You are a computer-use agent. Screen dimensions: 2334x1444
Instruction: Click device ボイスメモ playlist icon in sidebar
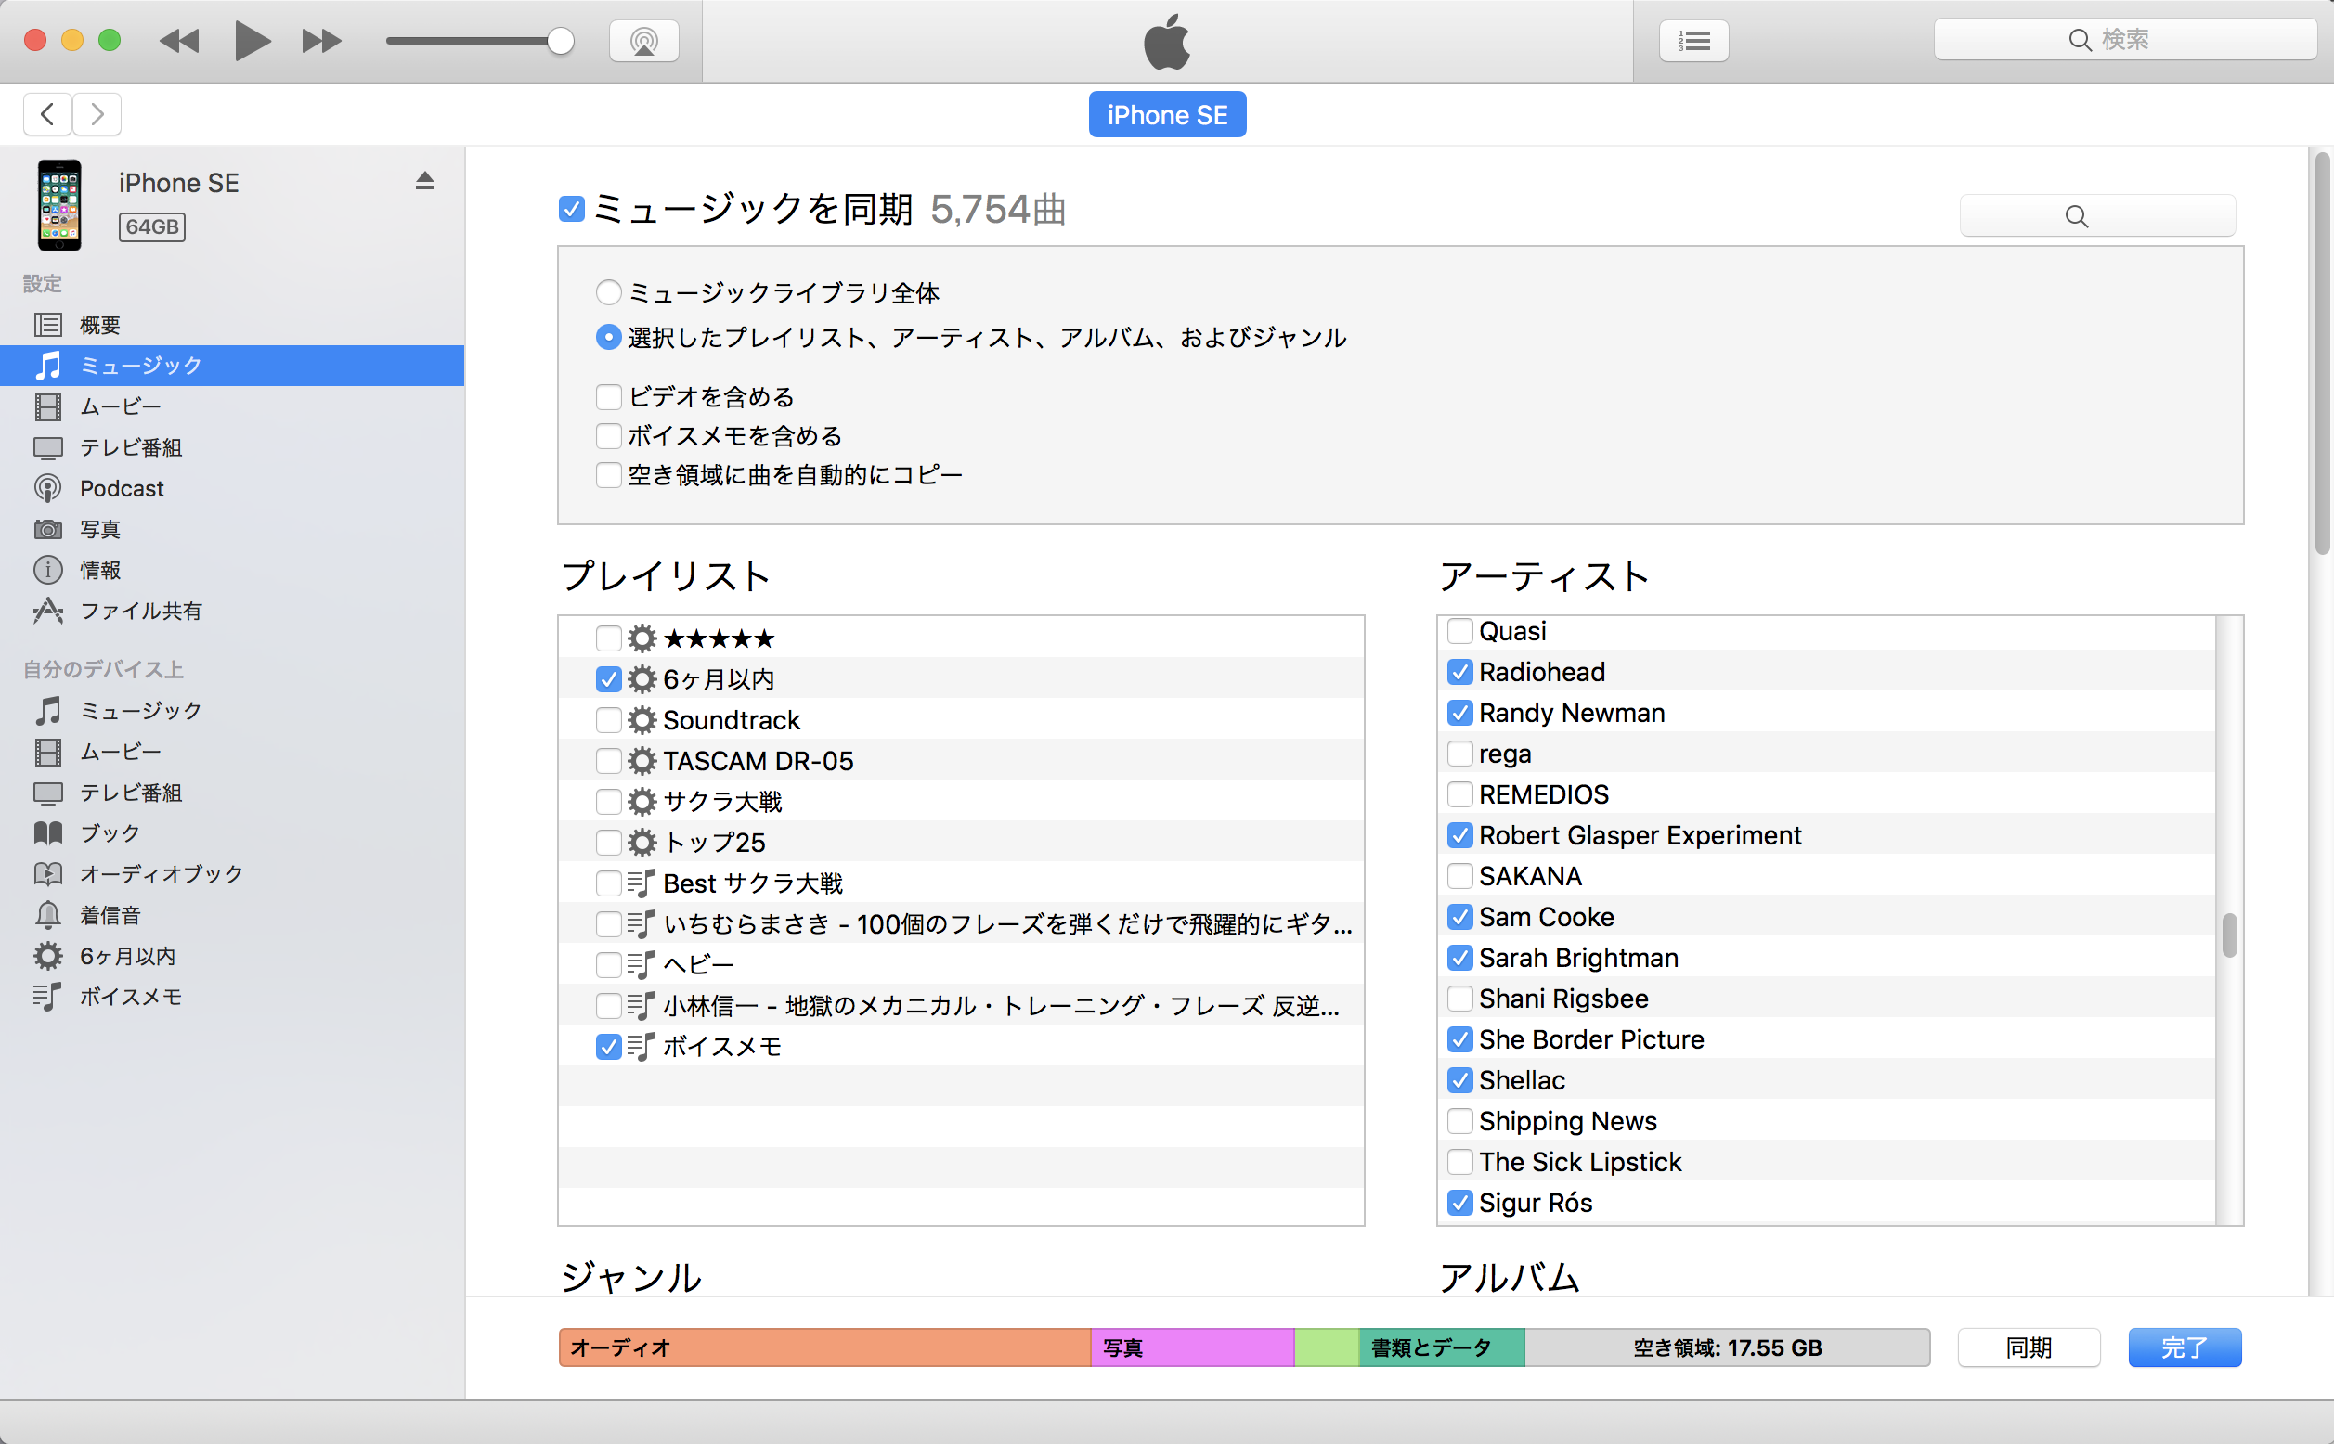coord(47,997)
